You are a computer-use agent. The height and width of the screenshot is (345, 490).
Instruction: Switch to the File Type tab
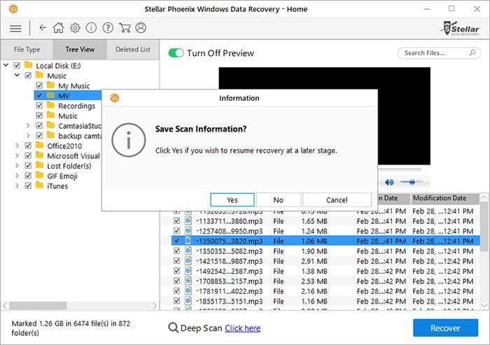(x=27, y=50)
